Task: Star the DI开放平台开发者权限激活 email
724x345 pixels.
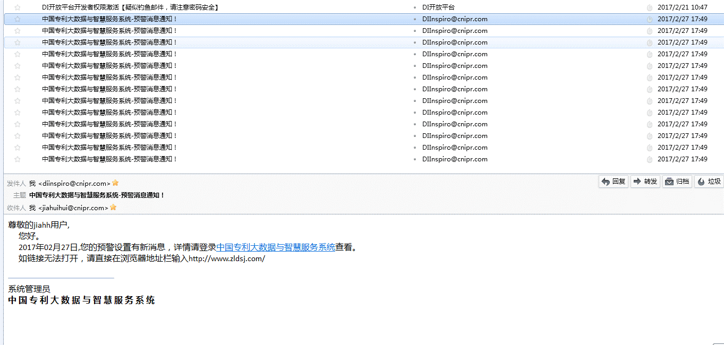Action: 18,7
